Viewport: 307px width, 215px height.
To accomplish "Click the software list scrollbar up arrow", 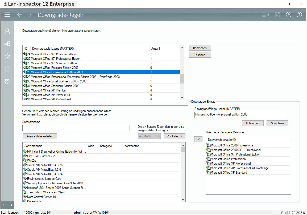I will pyautogui.click(x=183, y=145).
